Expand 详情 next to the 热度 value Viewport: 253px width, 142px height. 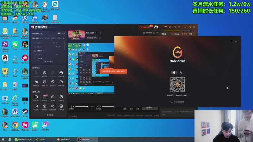(191, 34)
